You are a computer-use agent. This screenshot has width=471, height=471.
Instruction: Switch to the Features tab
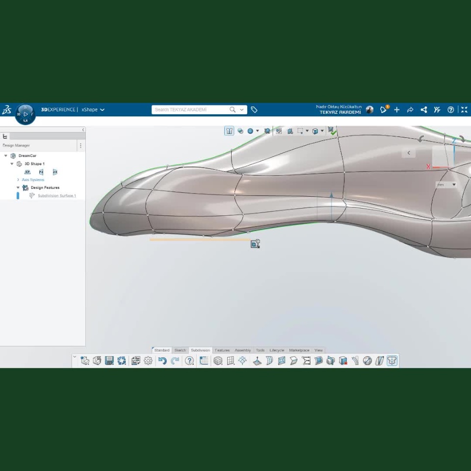tap(222, 350)
